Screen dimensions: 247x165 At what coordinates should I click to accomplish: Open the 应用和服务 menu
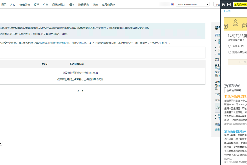click(x=108, y=4)
